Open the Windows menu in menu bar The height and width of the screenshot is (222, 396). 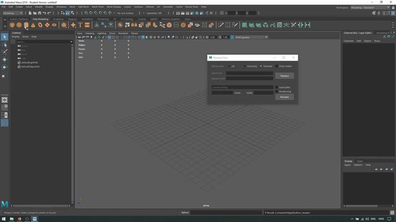pos(61,7)
